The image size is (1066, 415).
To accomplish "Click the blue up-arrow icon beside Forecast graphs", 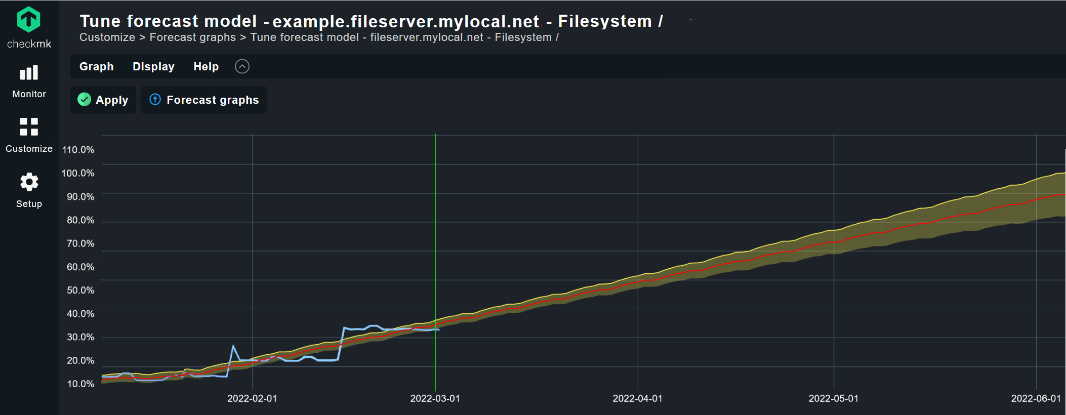I will [x=155, y=100].
